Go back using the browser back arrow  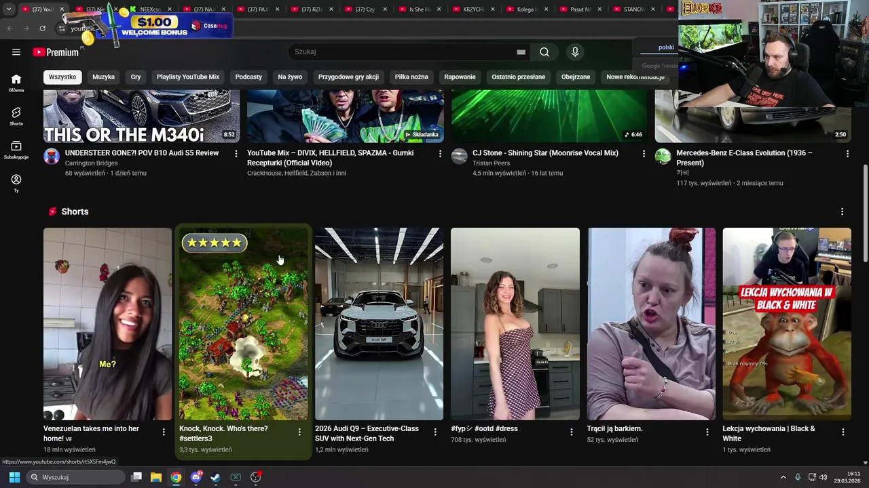coord(10,28)
